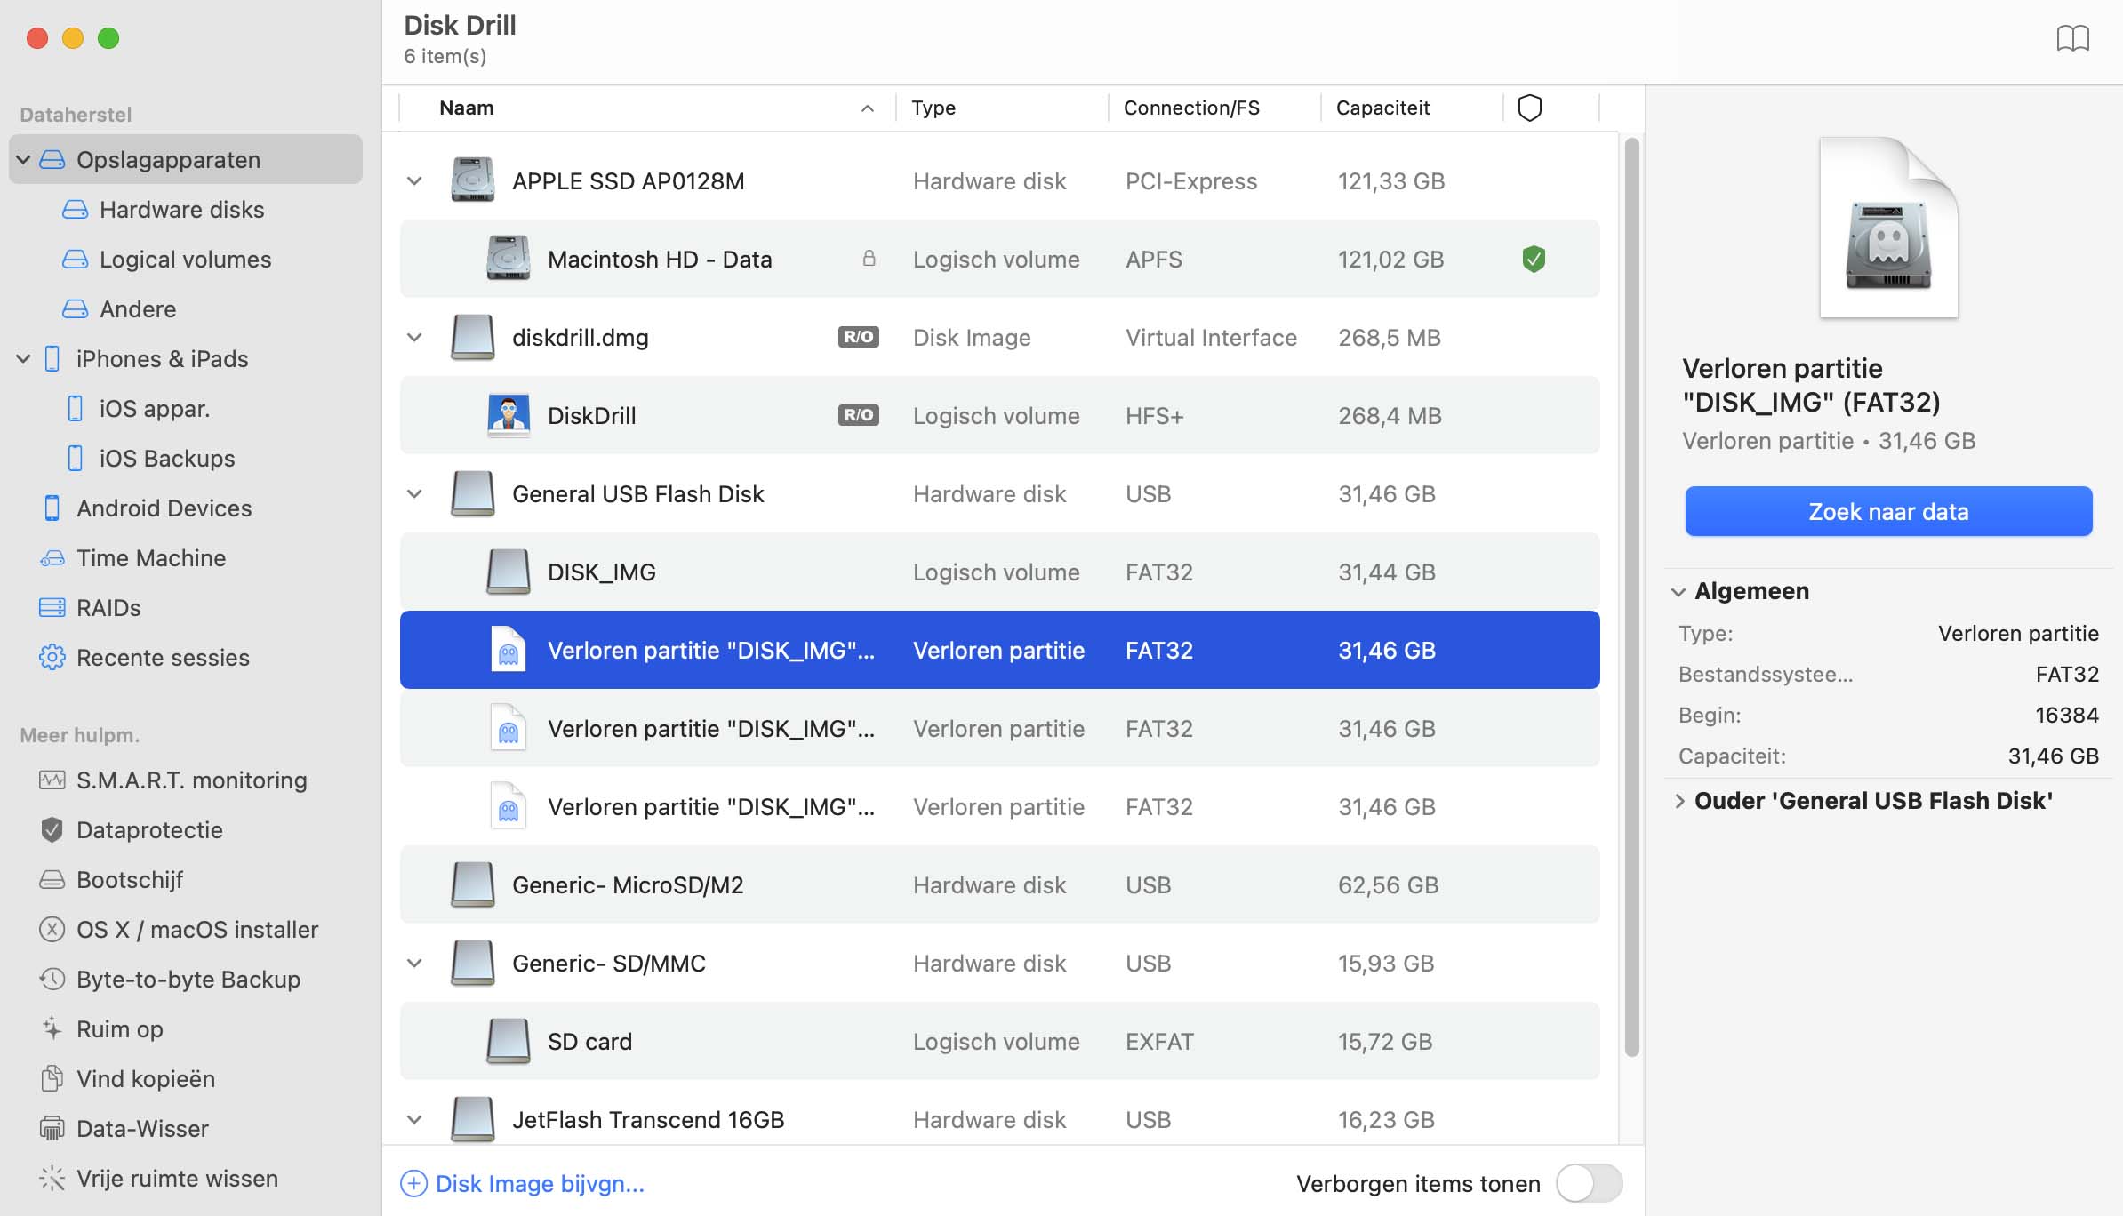The image size is (2123, 1216).
Task: Click the RAIDs icon in sidebar
Action: click(52, 607)
